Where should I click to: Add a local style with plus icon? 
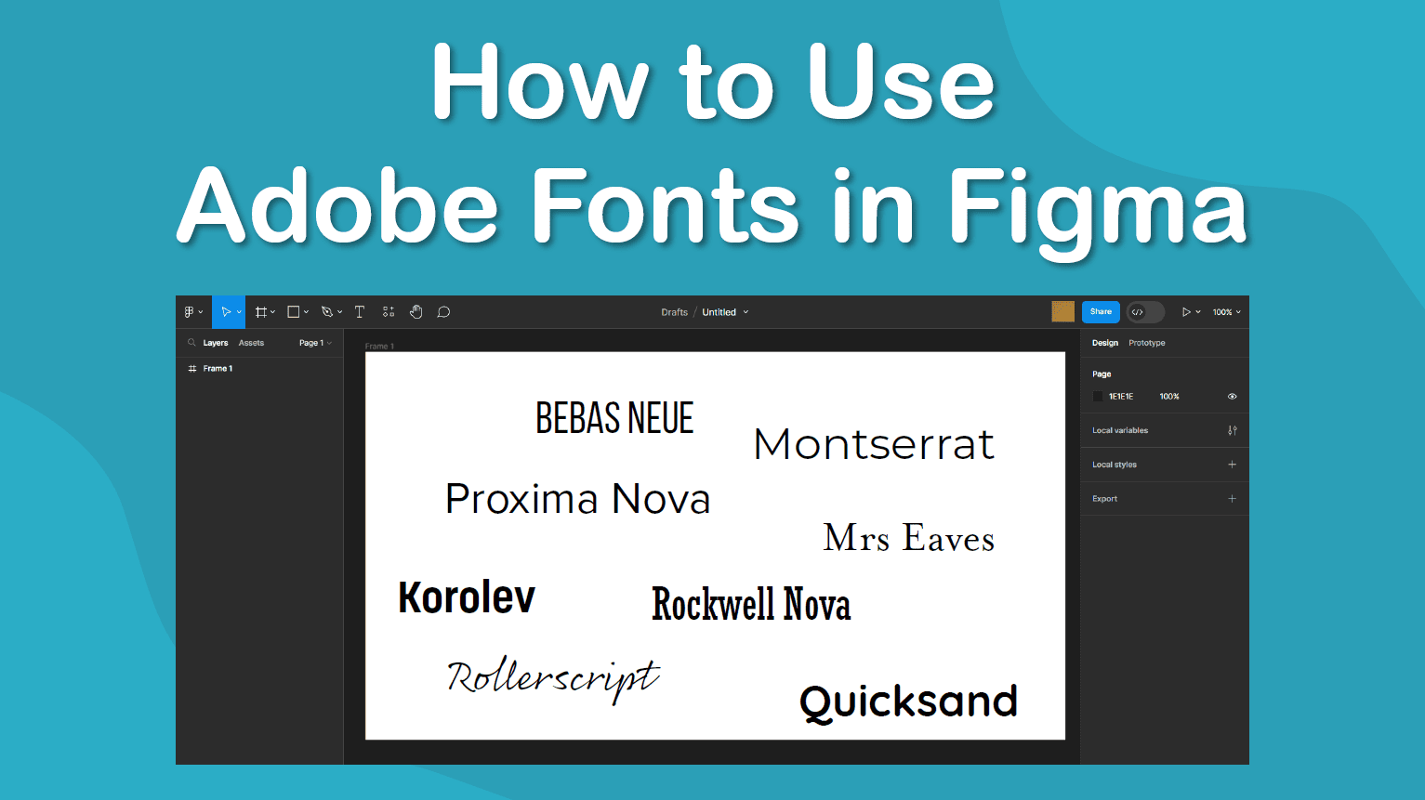(x=1233, y=465)
